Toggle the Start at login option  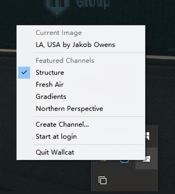[x=56, y=136]
